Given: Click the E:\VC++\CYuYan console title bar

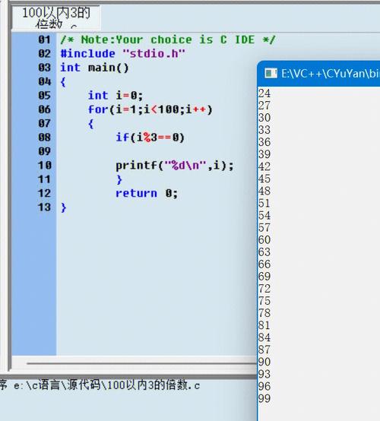Looking at the screenshot, I should [318, 73].
